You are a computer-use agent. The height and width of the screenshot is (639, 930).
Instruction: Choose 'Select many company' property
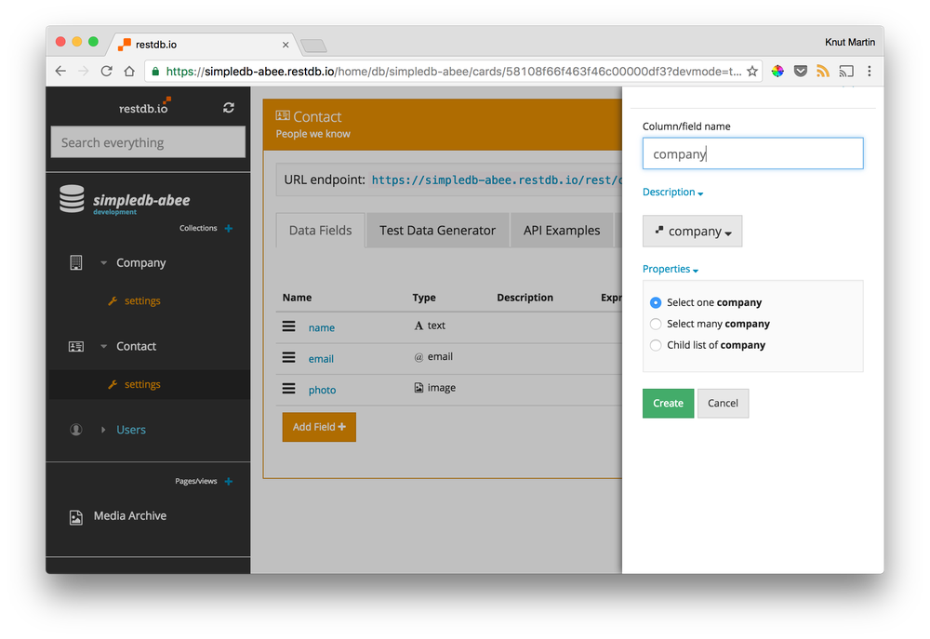(656, 324)
